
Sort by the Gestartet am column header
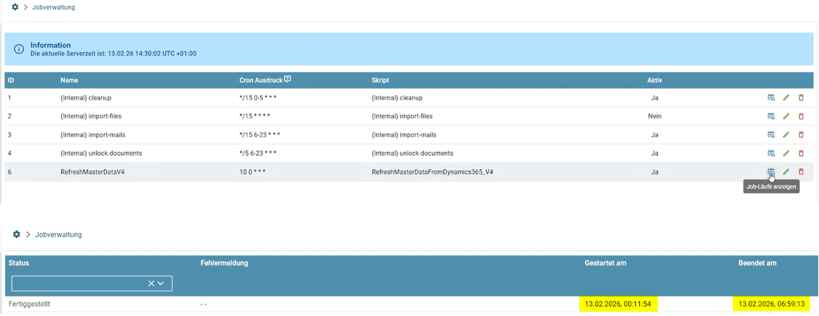tap(605, 263)
